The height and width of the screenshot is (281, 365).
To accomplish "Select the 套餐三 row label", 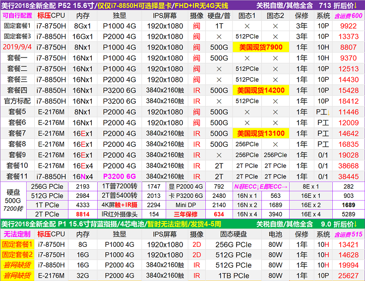I will [x=17, y=80].
